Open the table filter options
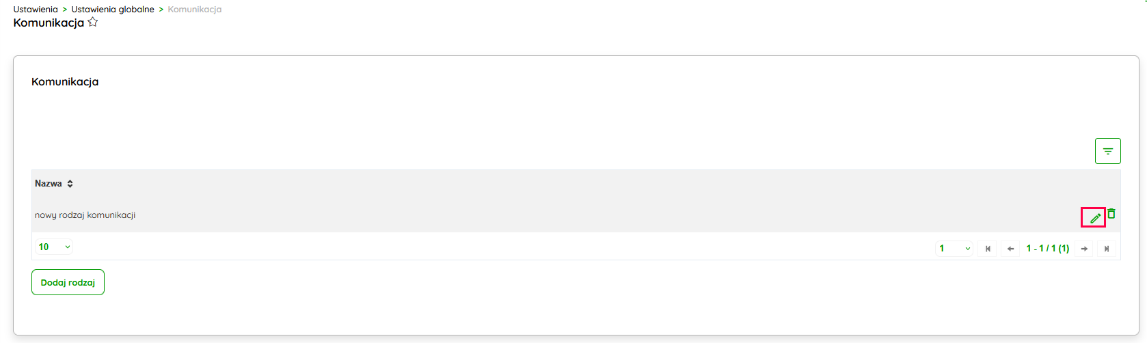Viewport: 1147px width, 343px height. coord(1107,151)
